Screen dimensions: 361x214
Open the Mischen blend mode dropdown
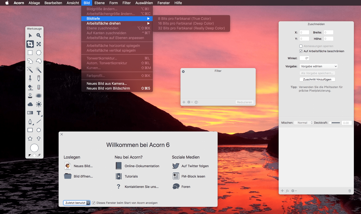304,123
